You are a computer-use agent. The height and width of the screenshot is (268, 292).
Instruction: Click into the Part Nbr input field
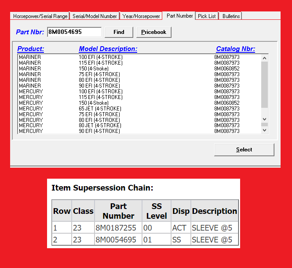(74, 32)
